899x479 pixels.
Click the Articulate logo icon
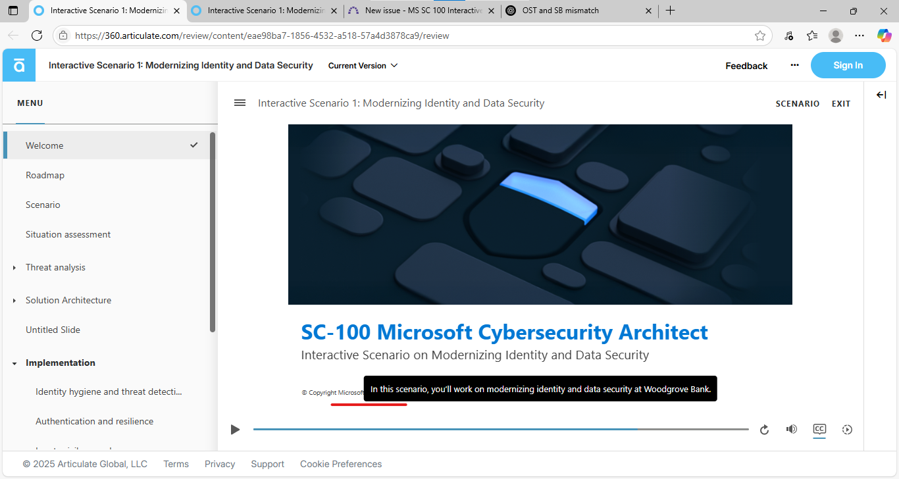(x=19, y=65)
